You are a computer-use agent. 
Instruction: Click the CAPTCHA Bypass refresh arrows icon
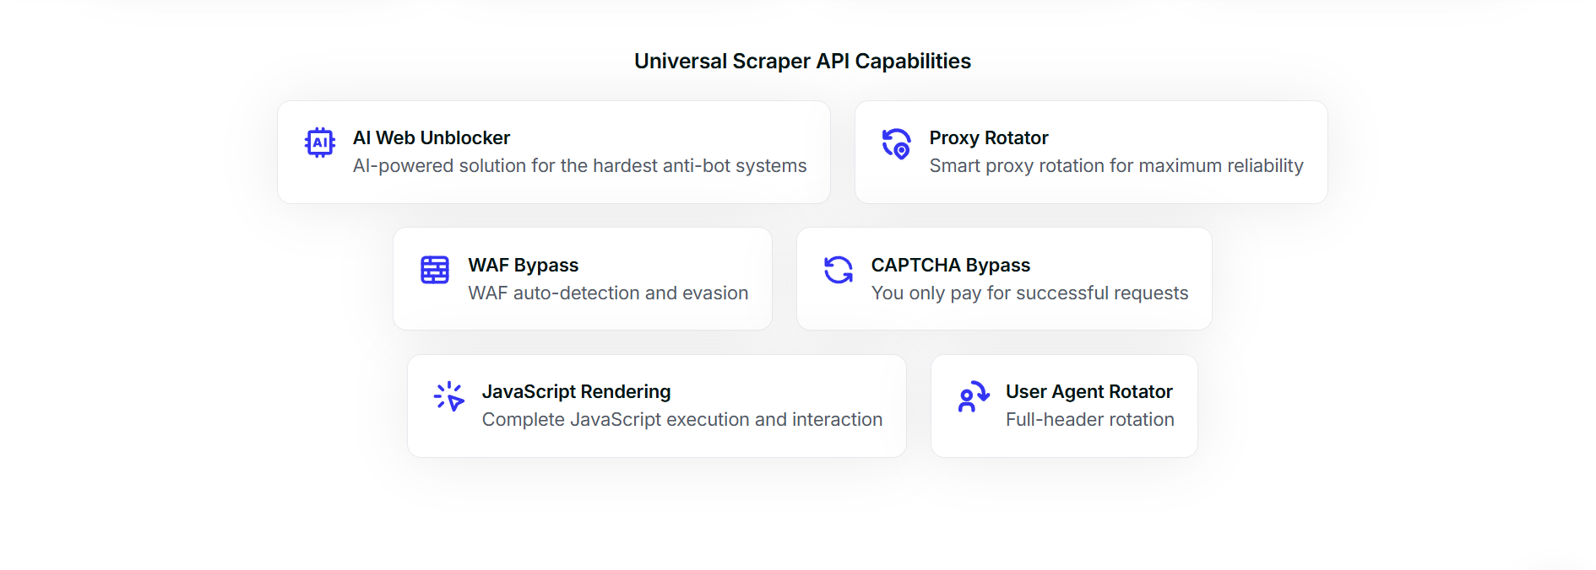pyautogui.click(x=839, y=270)
